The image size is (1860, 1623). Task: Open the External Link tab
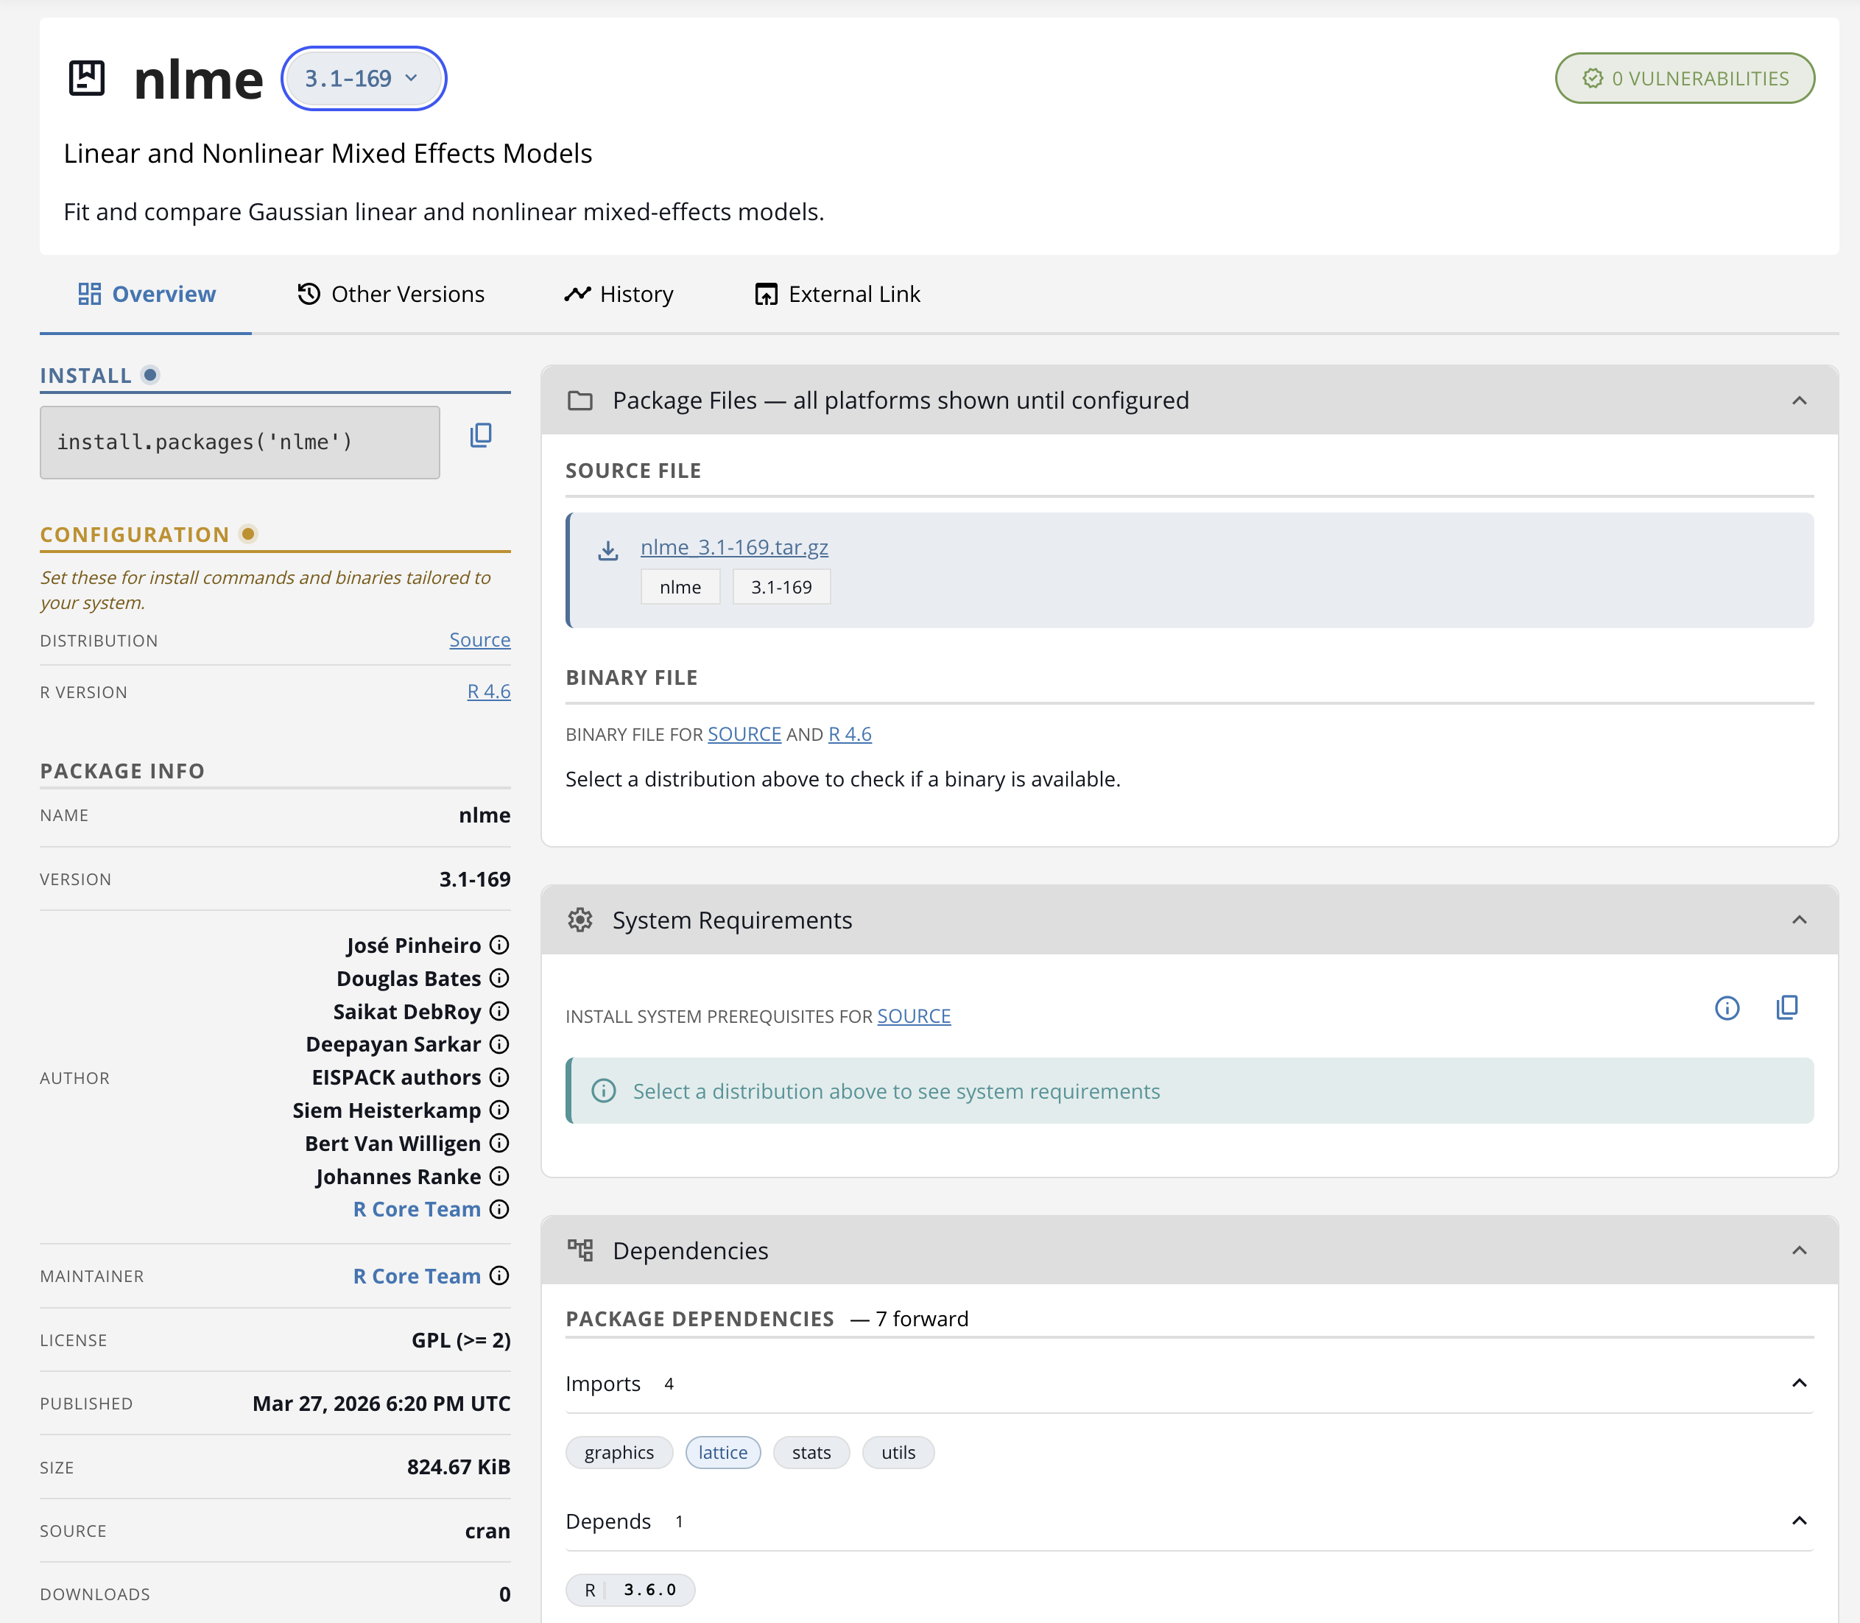(x=838, y=295)
